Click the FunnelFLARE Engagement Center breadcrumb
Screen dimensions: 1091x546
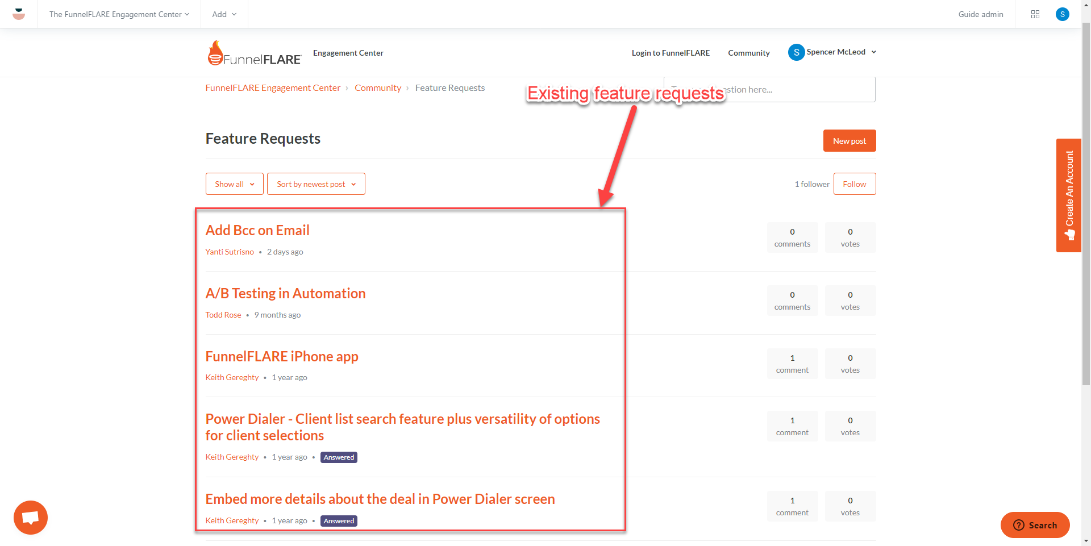click(x=273, y=87)
